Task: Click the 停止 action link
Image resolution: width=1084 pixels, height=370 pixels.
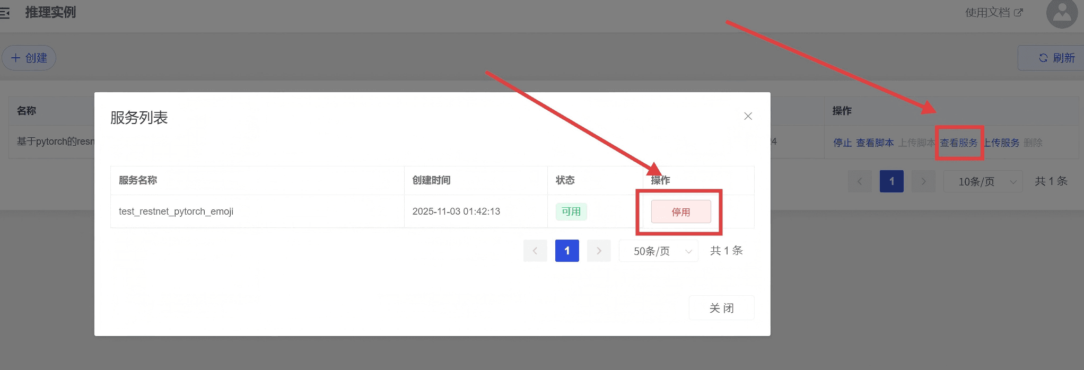Action: coord(842,143)
